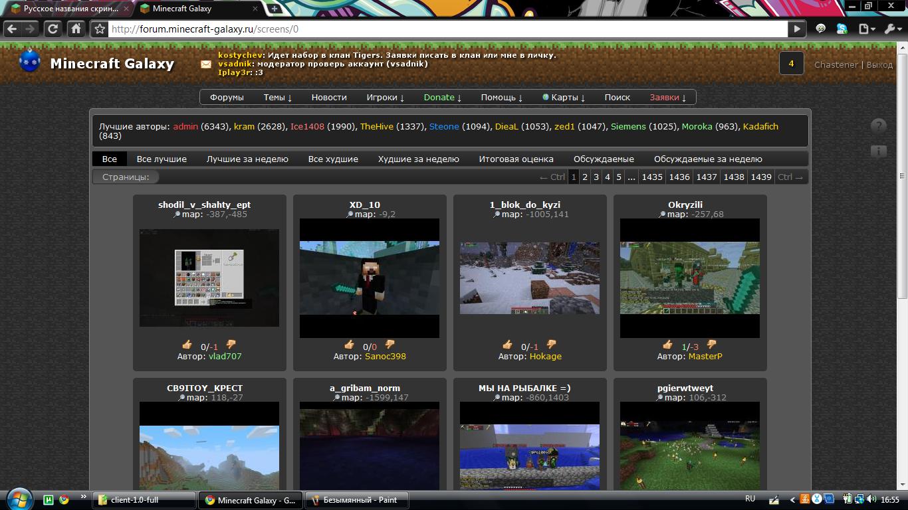Screen dimensions: 908x510
Task: Click the Go arrow beside address bar
Action: [797, 29]
